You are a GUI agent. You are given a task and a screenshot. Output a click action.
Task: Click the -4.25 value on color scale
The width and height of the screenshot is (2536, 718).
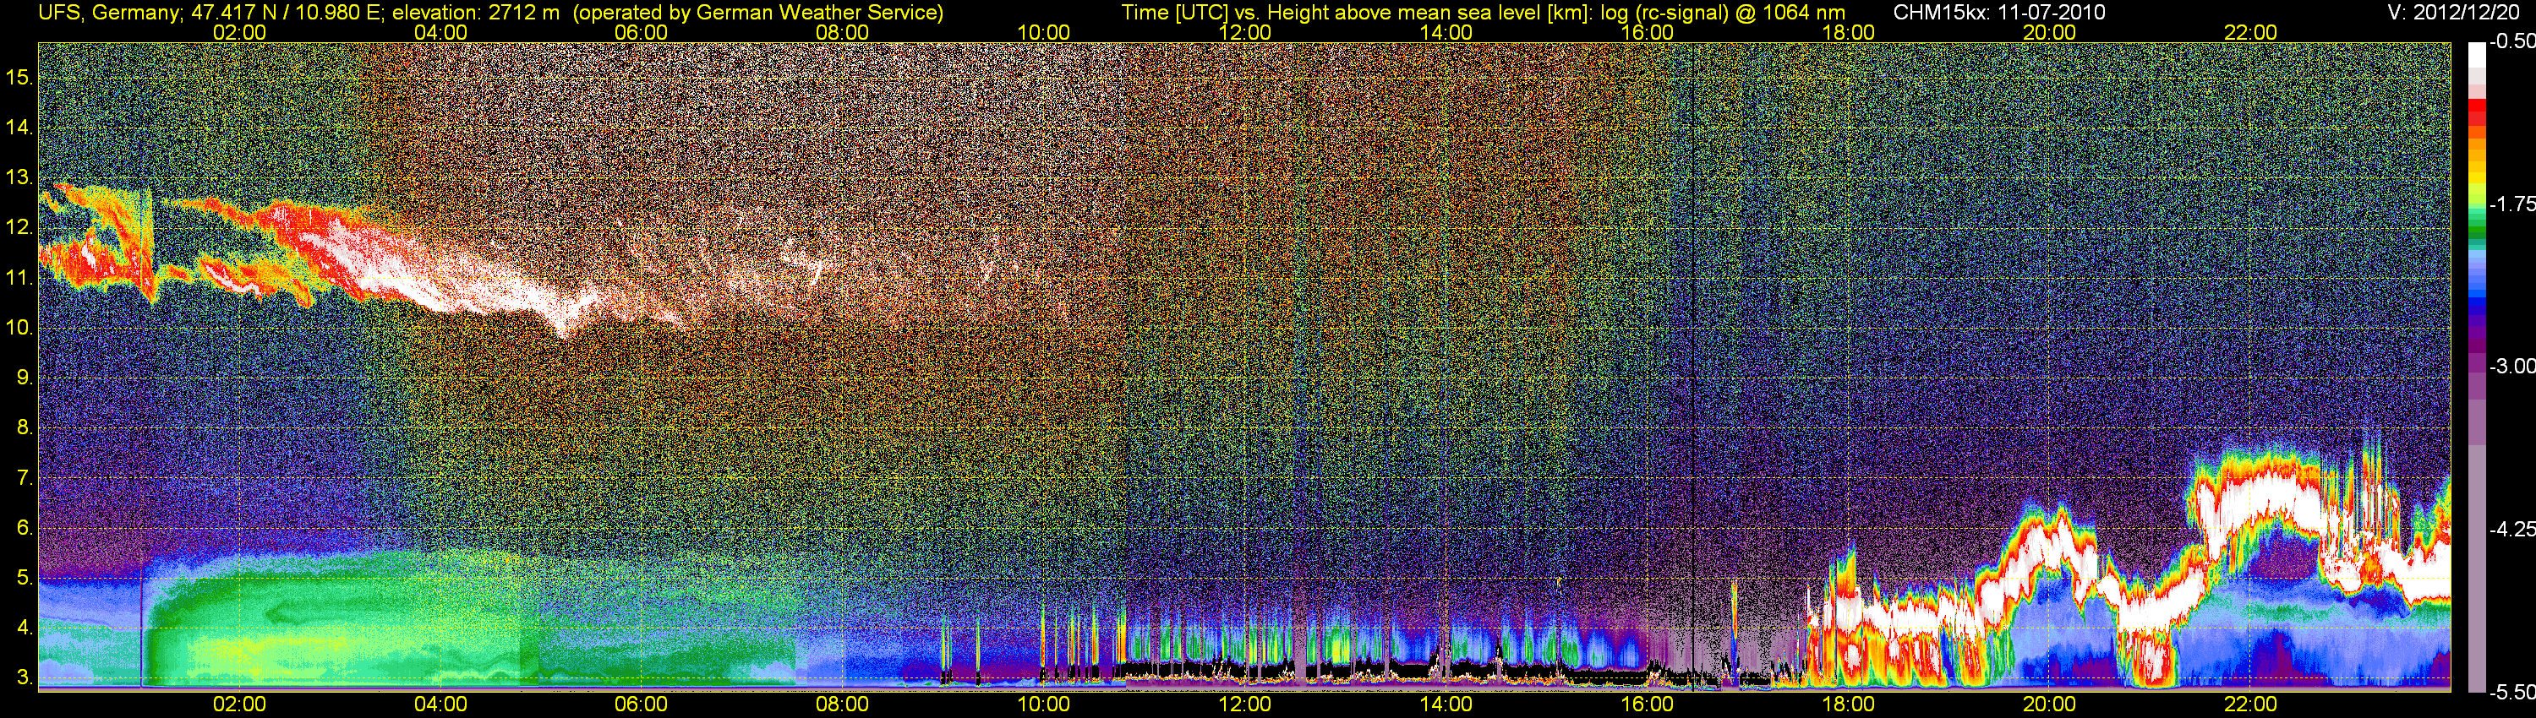tap(2512, 529)
